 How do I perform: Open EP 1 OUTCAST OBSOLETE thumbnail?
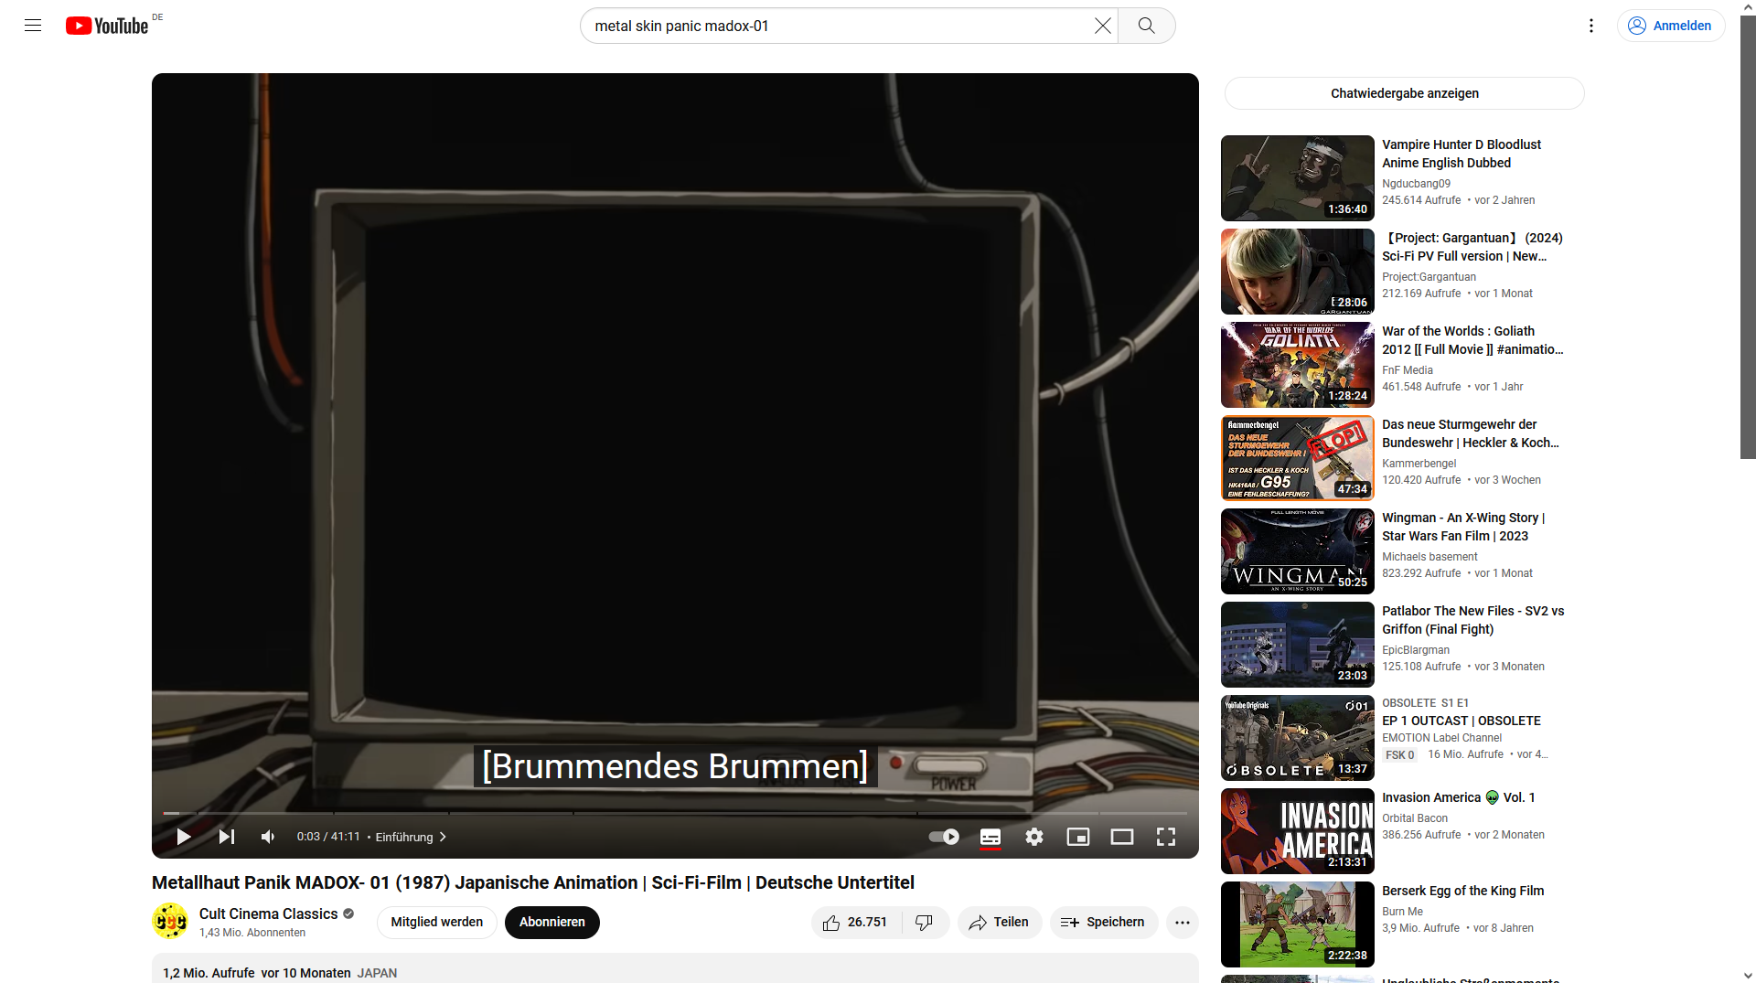tap(1298, 738)
